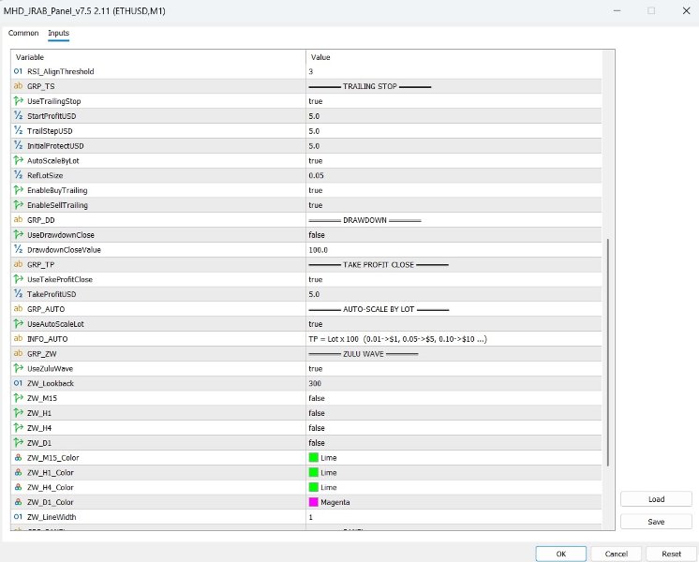Viewport: 699px width, 562px height.
Task: Toggle UseAutoScaleLot value
Action: 454,324
